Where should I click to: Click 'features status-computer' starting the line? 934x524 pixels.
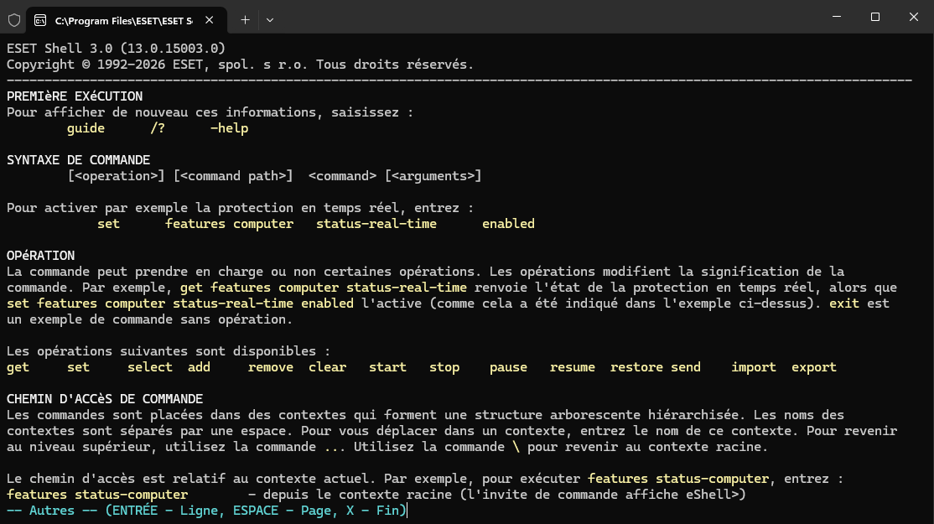coord(97,494)
